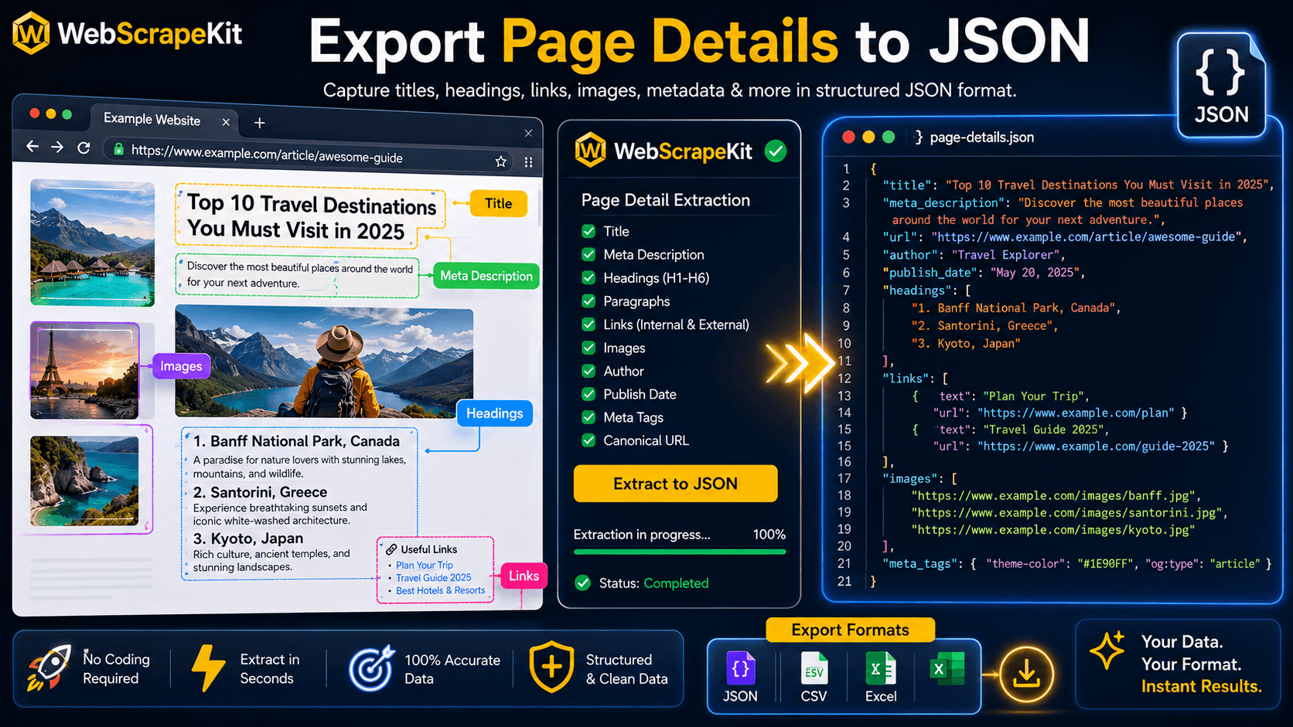The image size is (1293, 727).
Task: Click the green Status completed check icon
Action: click(x=583, y=583)
